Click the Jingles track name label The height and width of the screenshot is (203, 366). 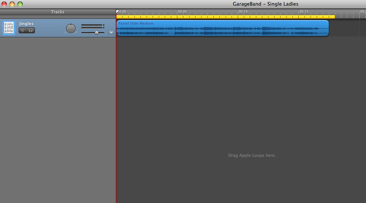[26, 23]
